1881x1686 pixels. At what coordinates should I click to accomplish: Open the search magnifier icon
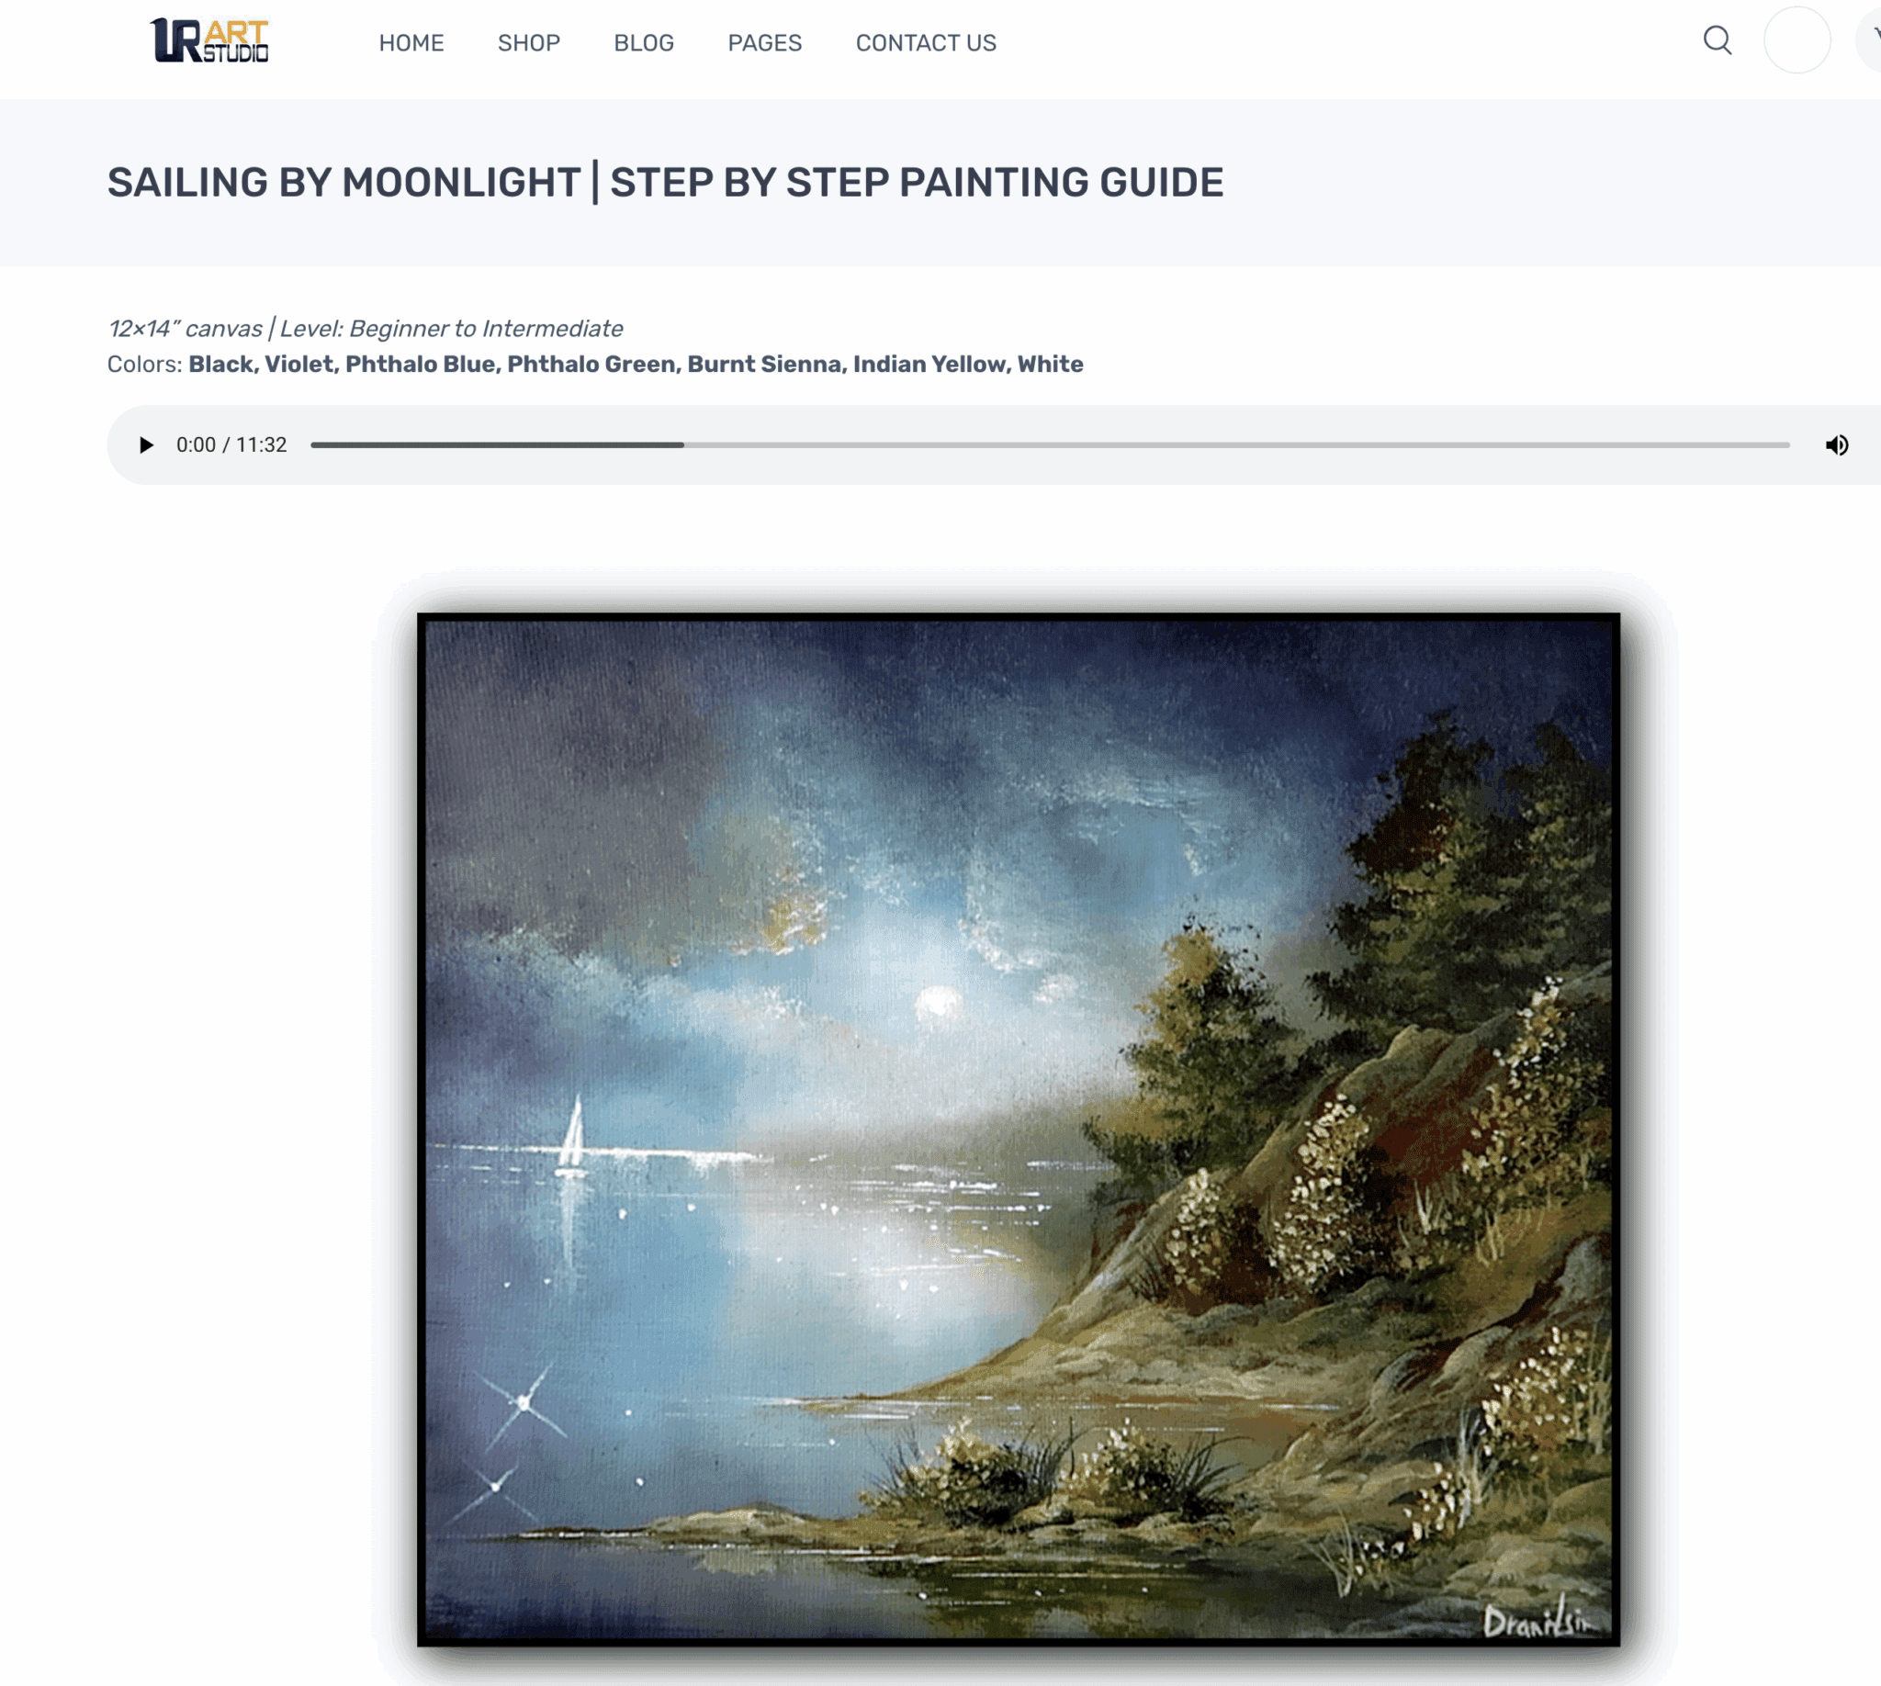1717,40
